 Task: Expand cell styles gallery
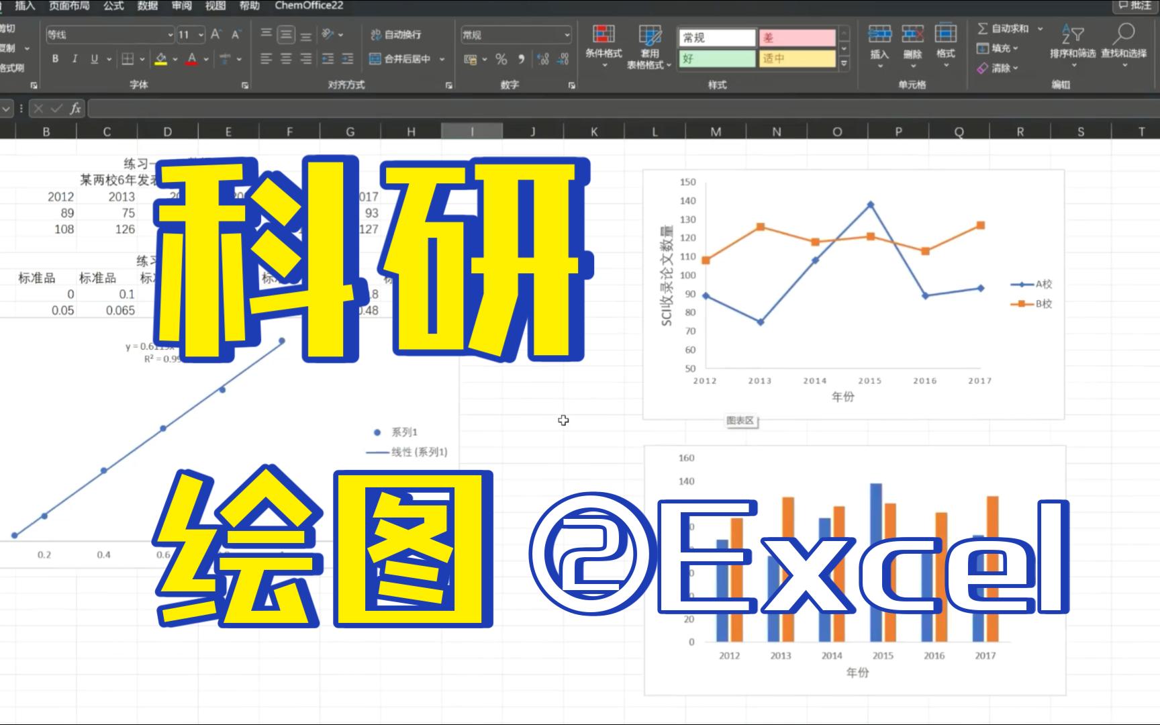pos(844,63)
